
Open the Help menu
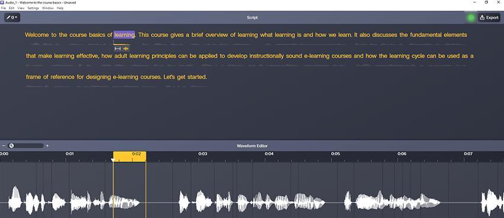[60, 8]
